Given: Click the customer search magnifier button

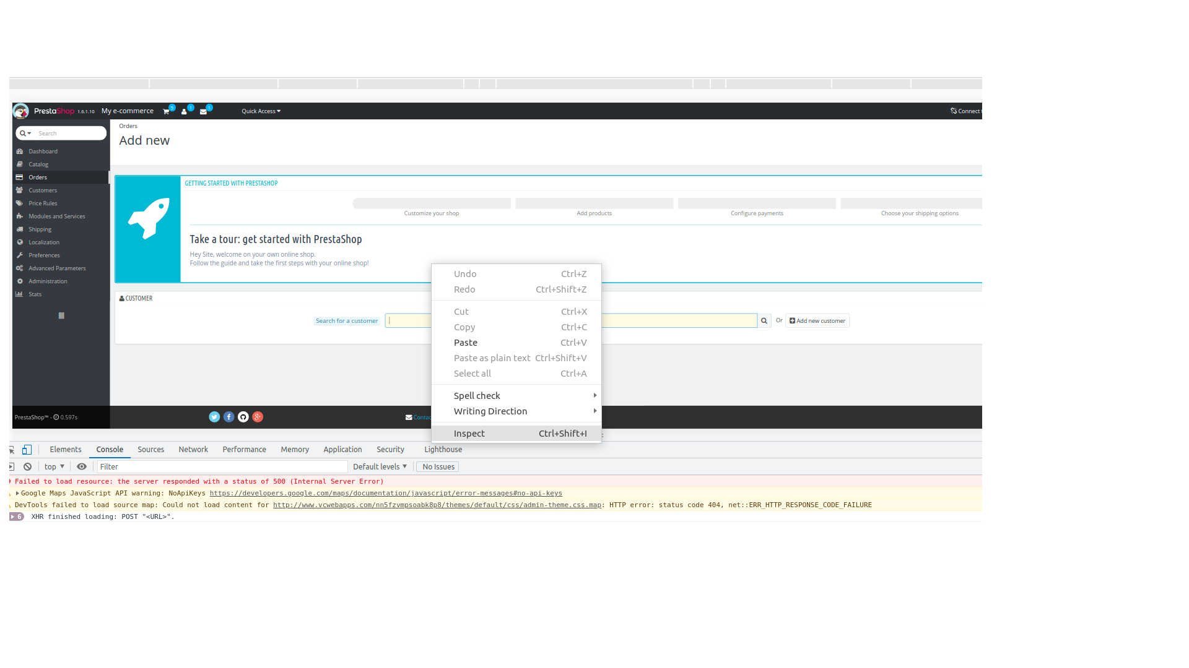Looking at the screenshot, I should point(764,321).
